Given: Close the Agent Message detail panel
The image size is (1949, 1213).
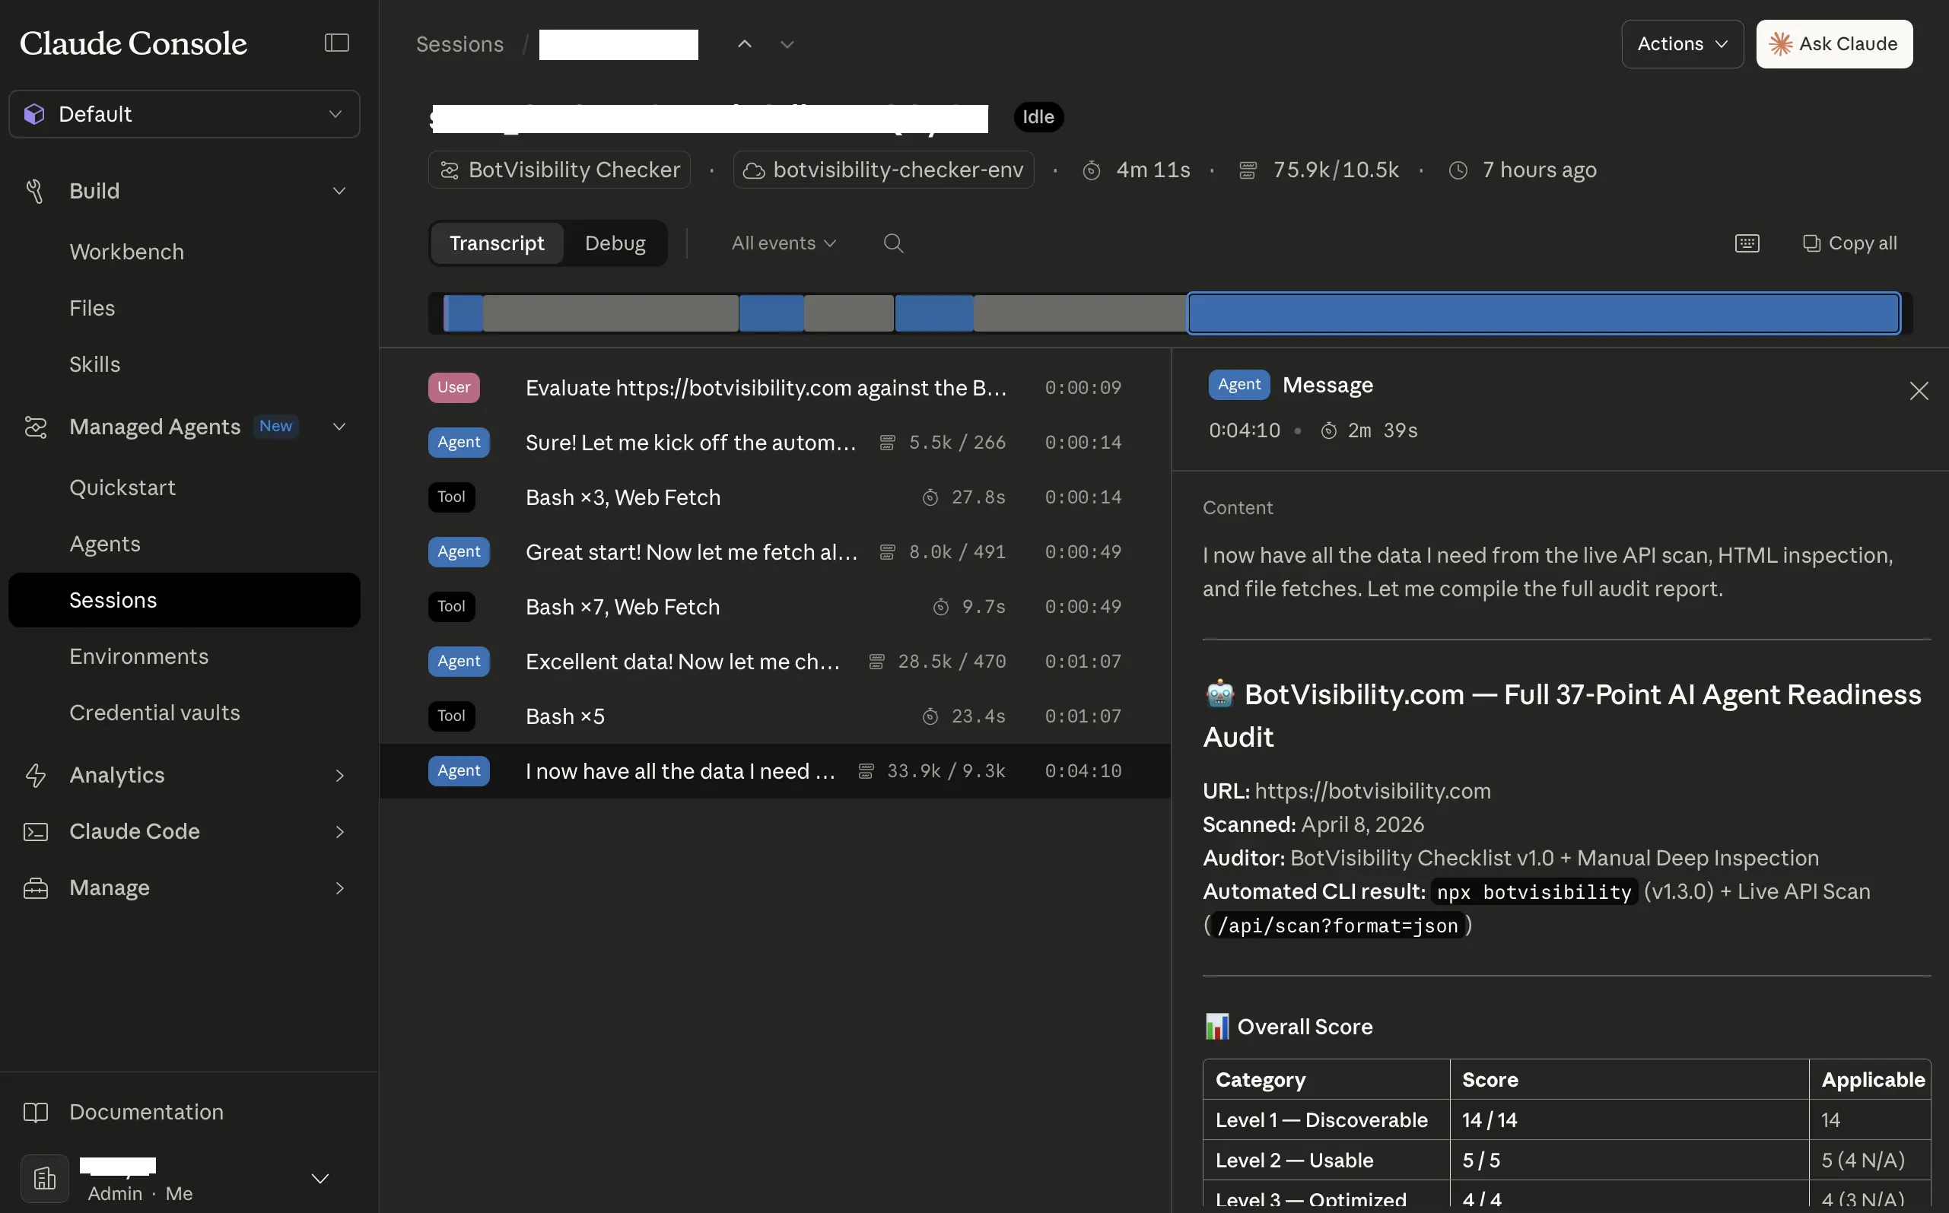Looking at the screenshot, I should point(1919,391).
